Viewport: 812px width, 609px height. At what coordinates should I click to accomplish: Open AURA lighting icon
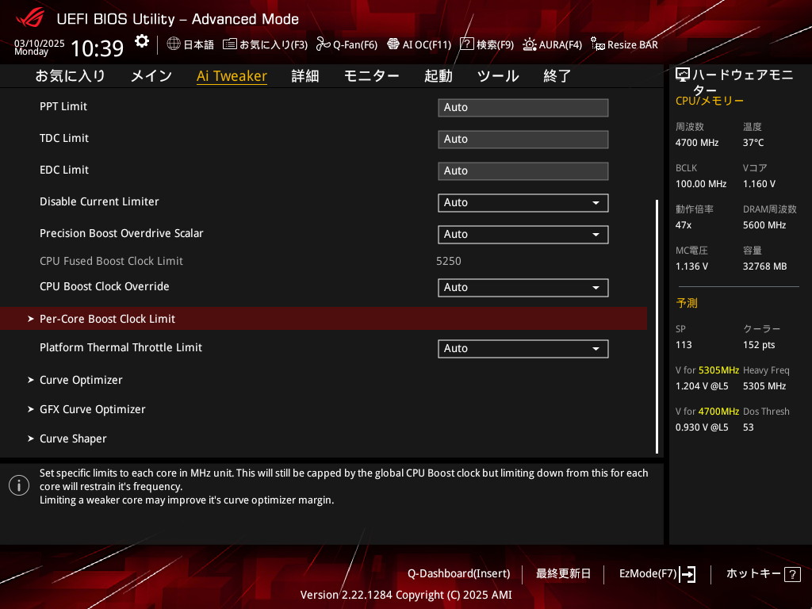coord(529,44)
